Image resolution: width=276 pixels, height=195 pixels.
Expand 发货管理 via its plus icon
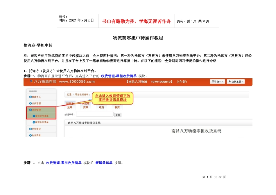point(30,103)
